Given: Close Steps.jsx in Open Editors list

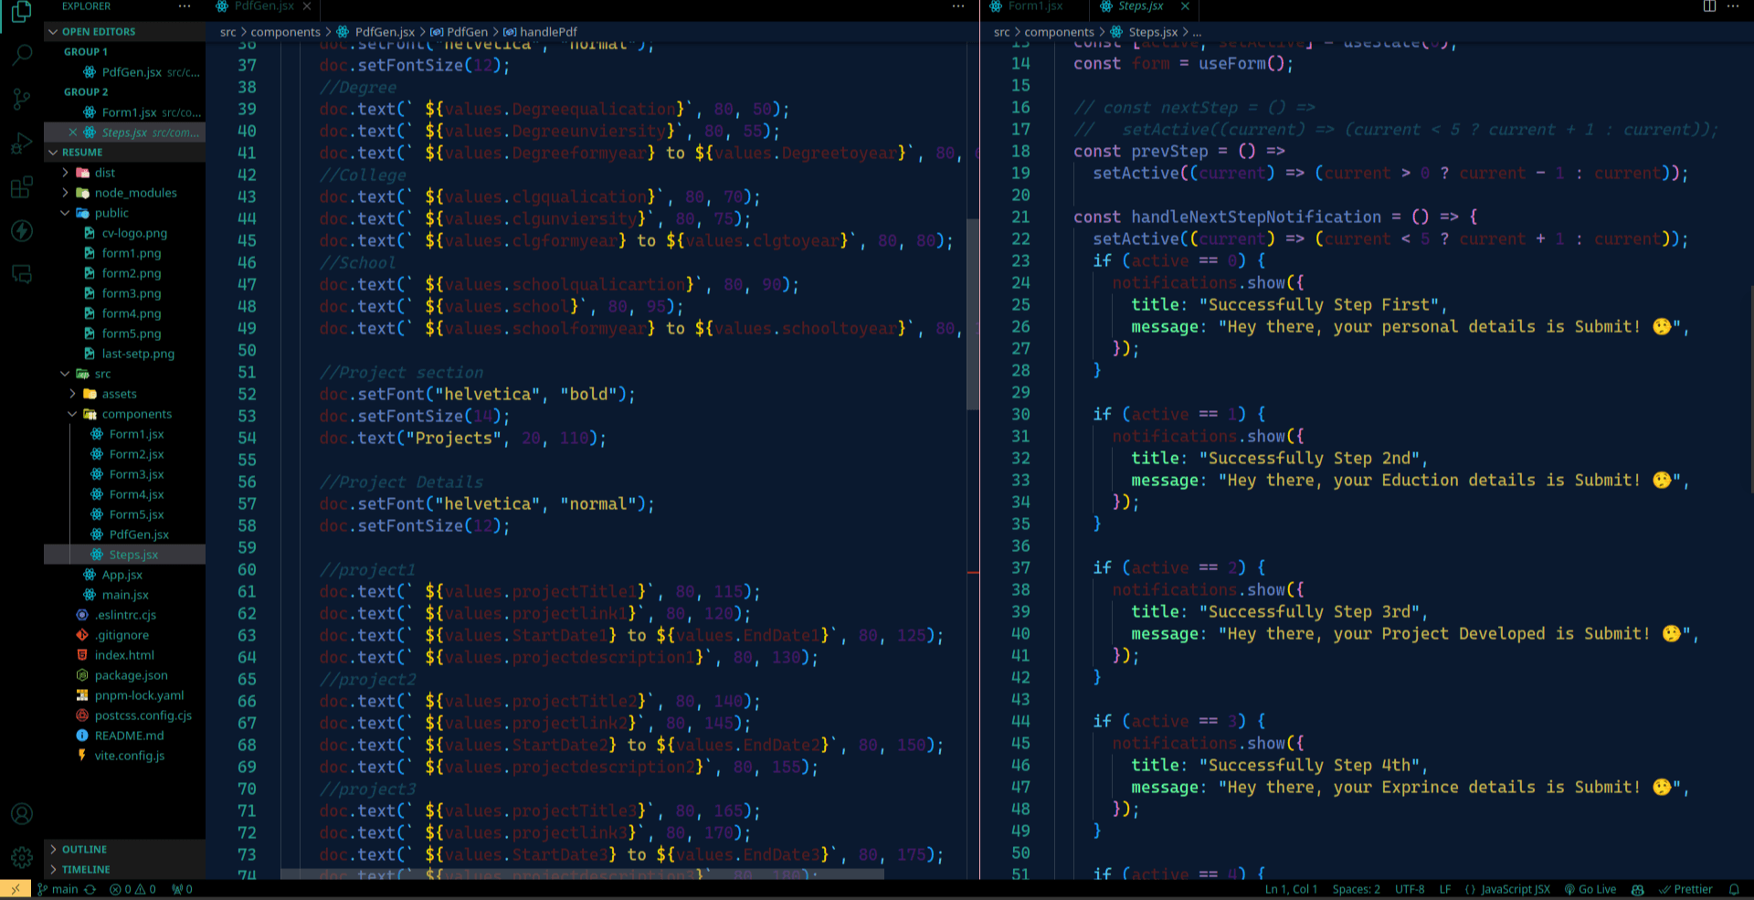Looking at the screenshot, I should 73,132.
